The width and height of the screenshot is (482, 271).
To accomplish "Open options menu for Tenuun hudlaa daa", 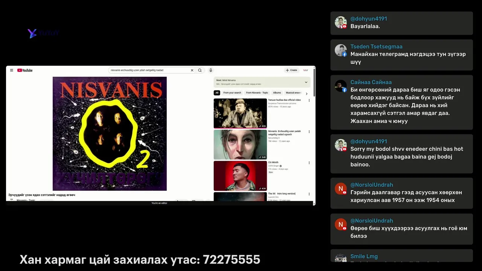I will click(x=309, y=100).
